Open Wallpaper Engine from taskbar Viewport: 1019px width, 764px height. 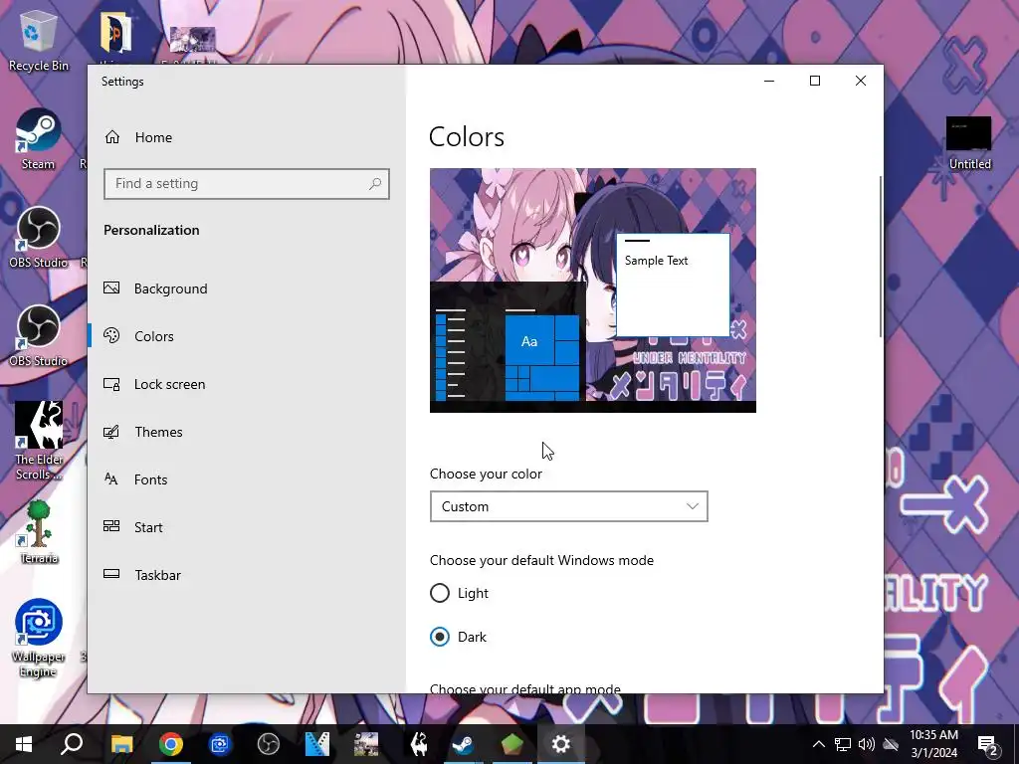coord(220,744)
